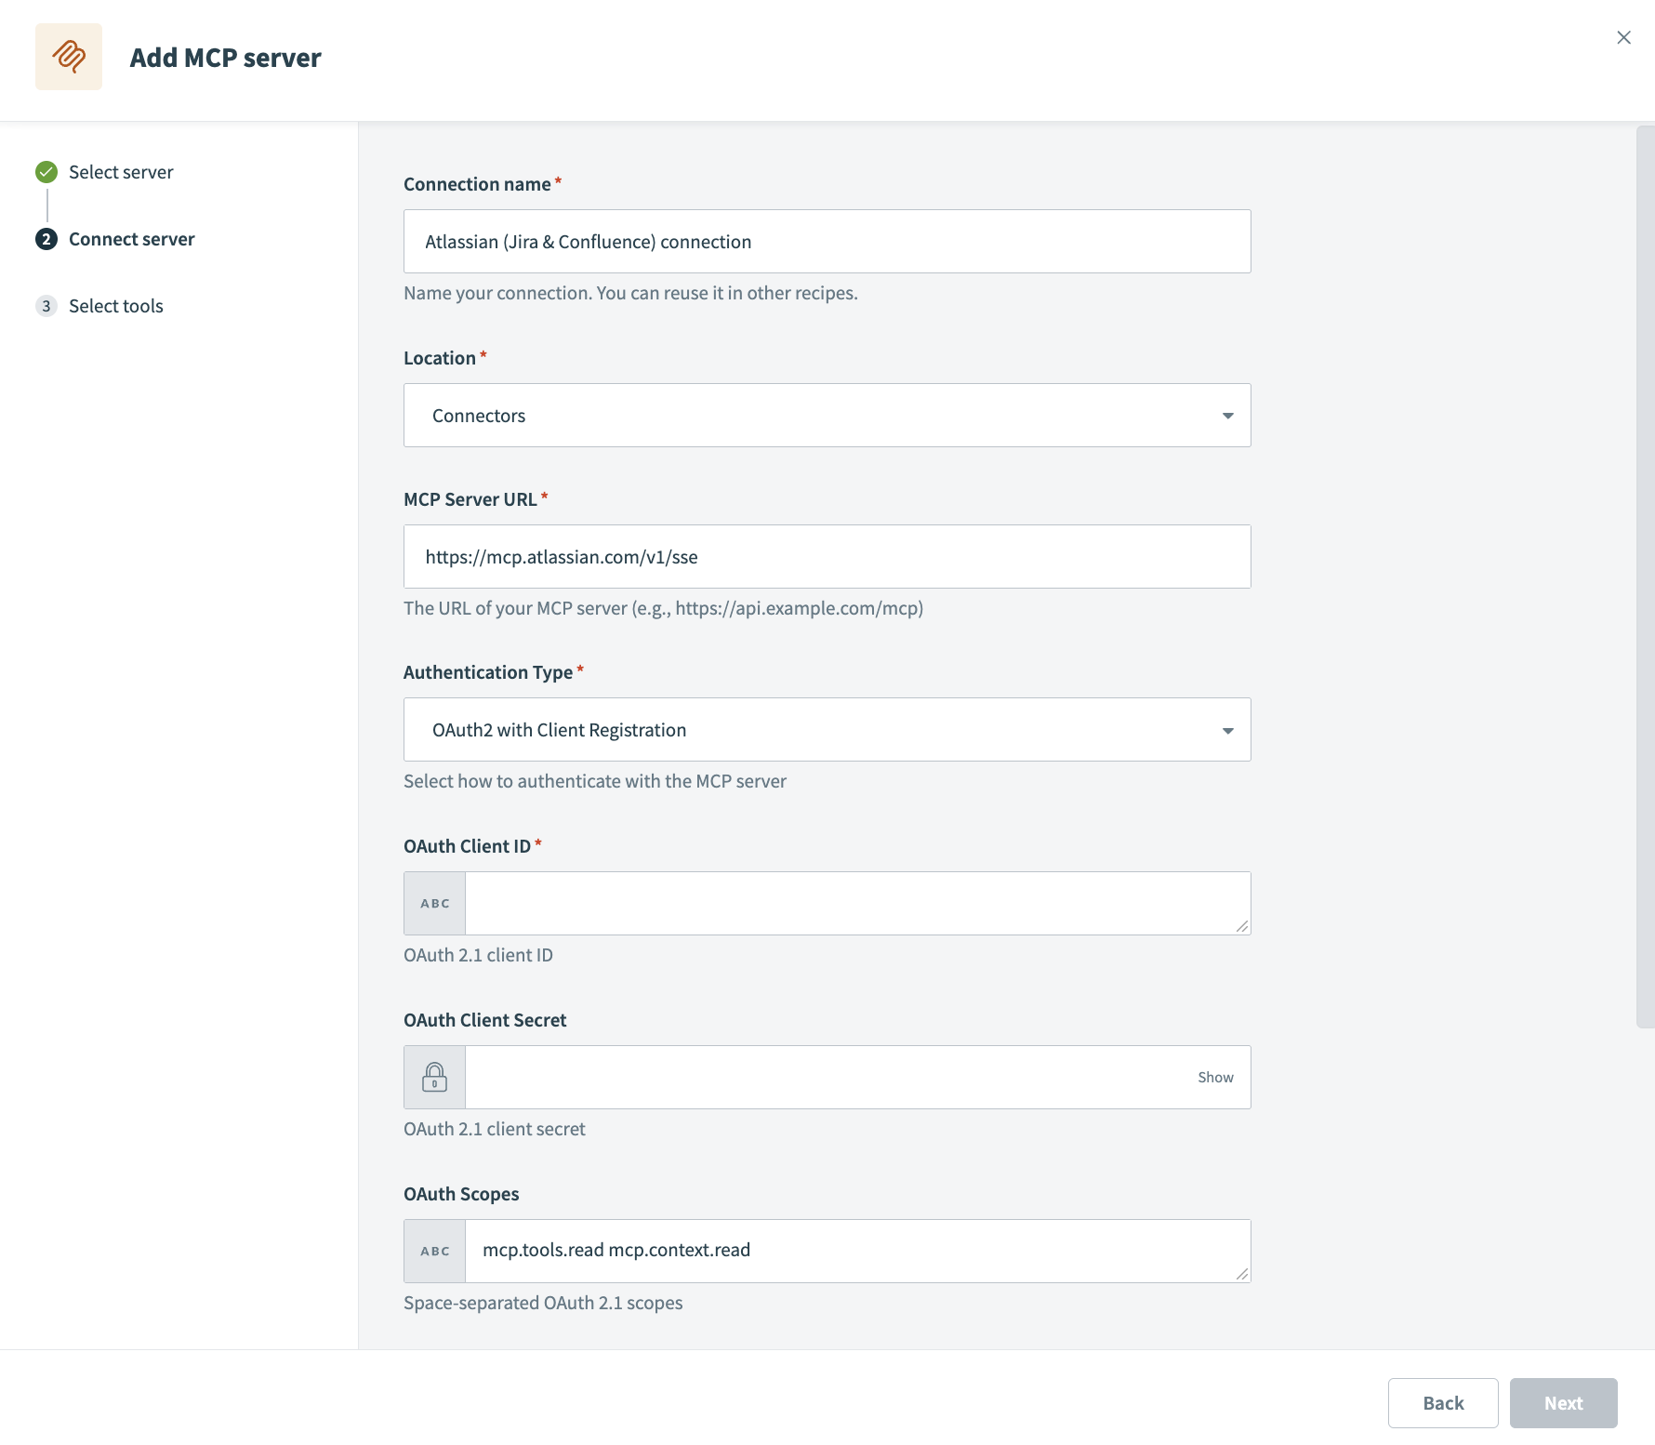The image size is (1655, 1445).
Task: Click inside the Connection name field
Action: (x=827, y=241)
